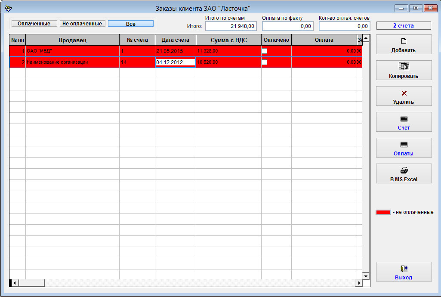Click the Оплата по факту field

click(288, 26)
